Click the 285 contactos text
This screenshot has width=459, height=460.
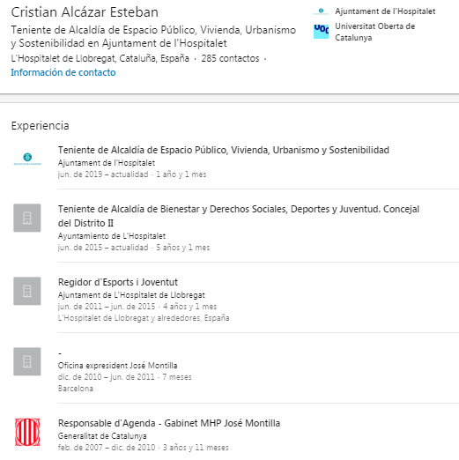click(230, 58)
